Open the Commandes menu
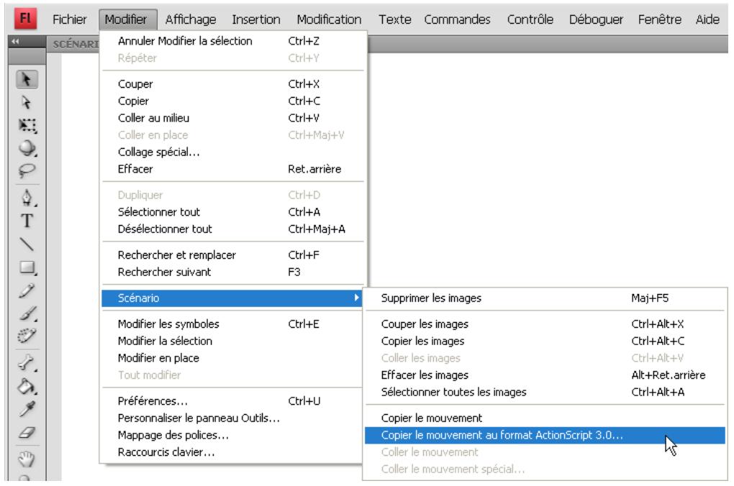The image size is (734, 486). tap(458, 19)
